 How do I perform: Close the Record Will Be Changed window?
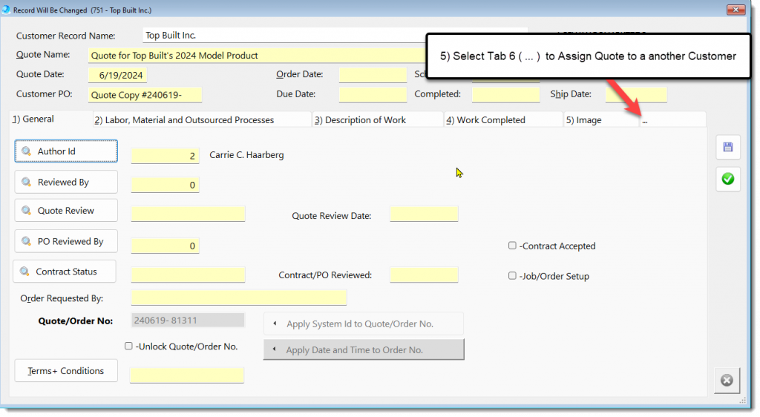pyautogui.click(x=736, y=10)
